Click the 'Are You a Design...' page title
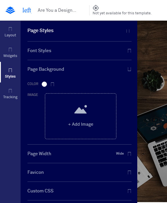This screenshot has width=167, height=203. [x=57, y=10]
